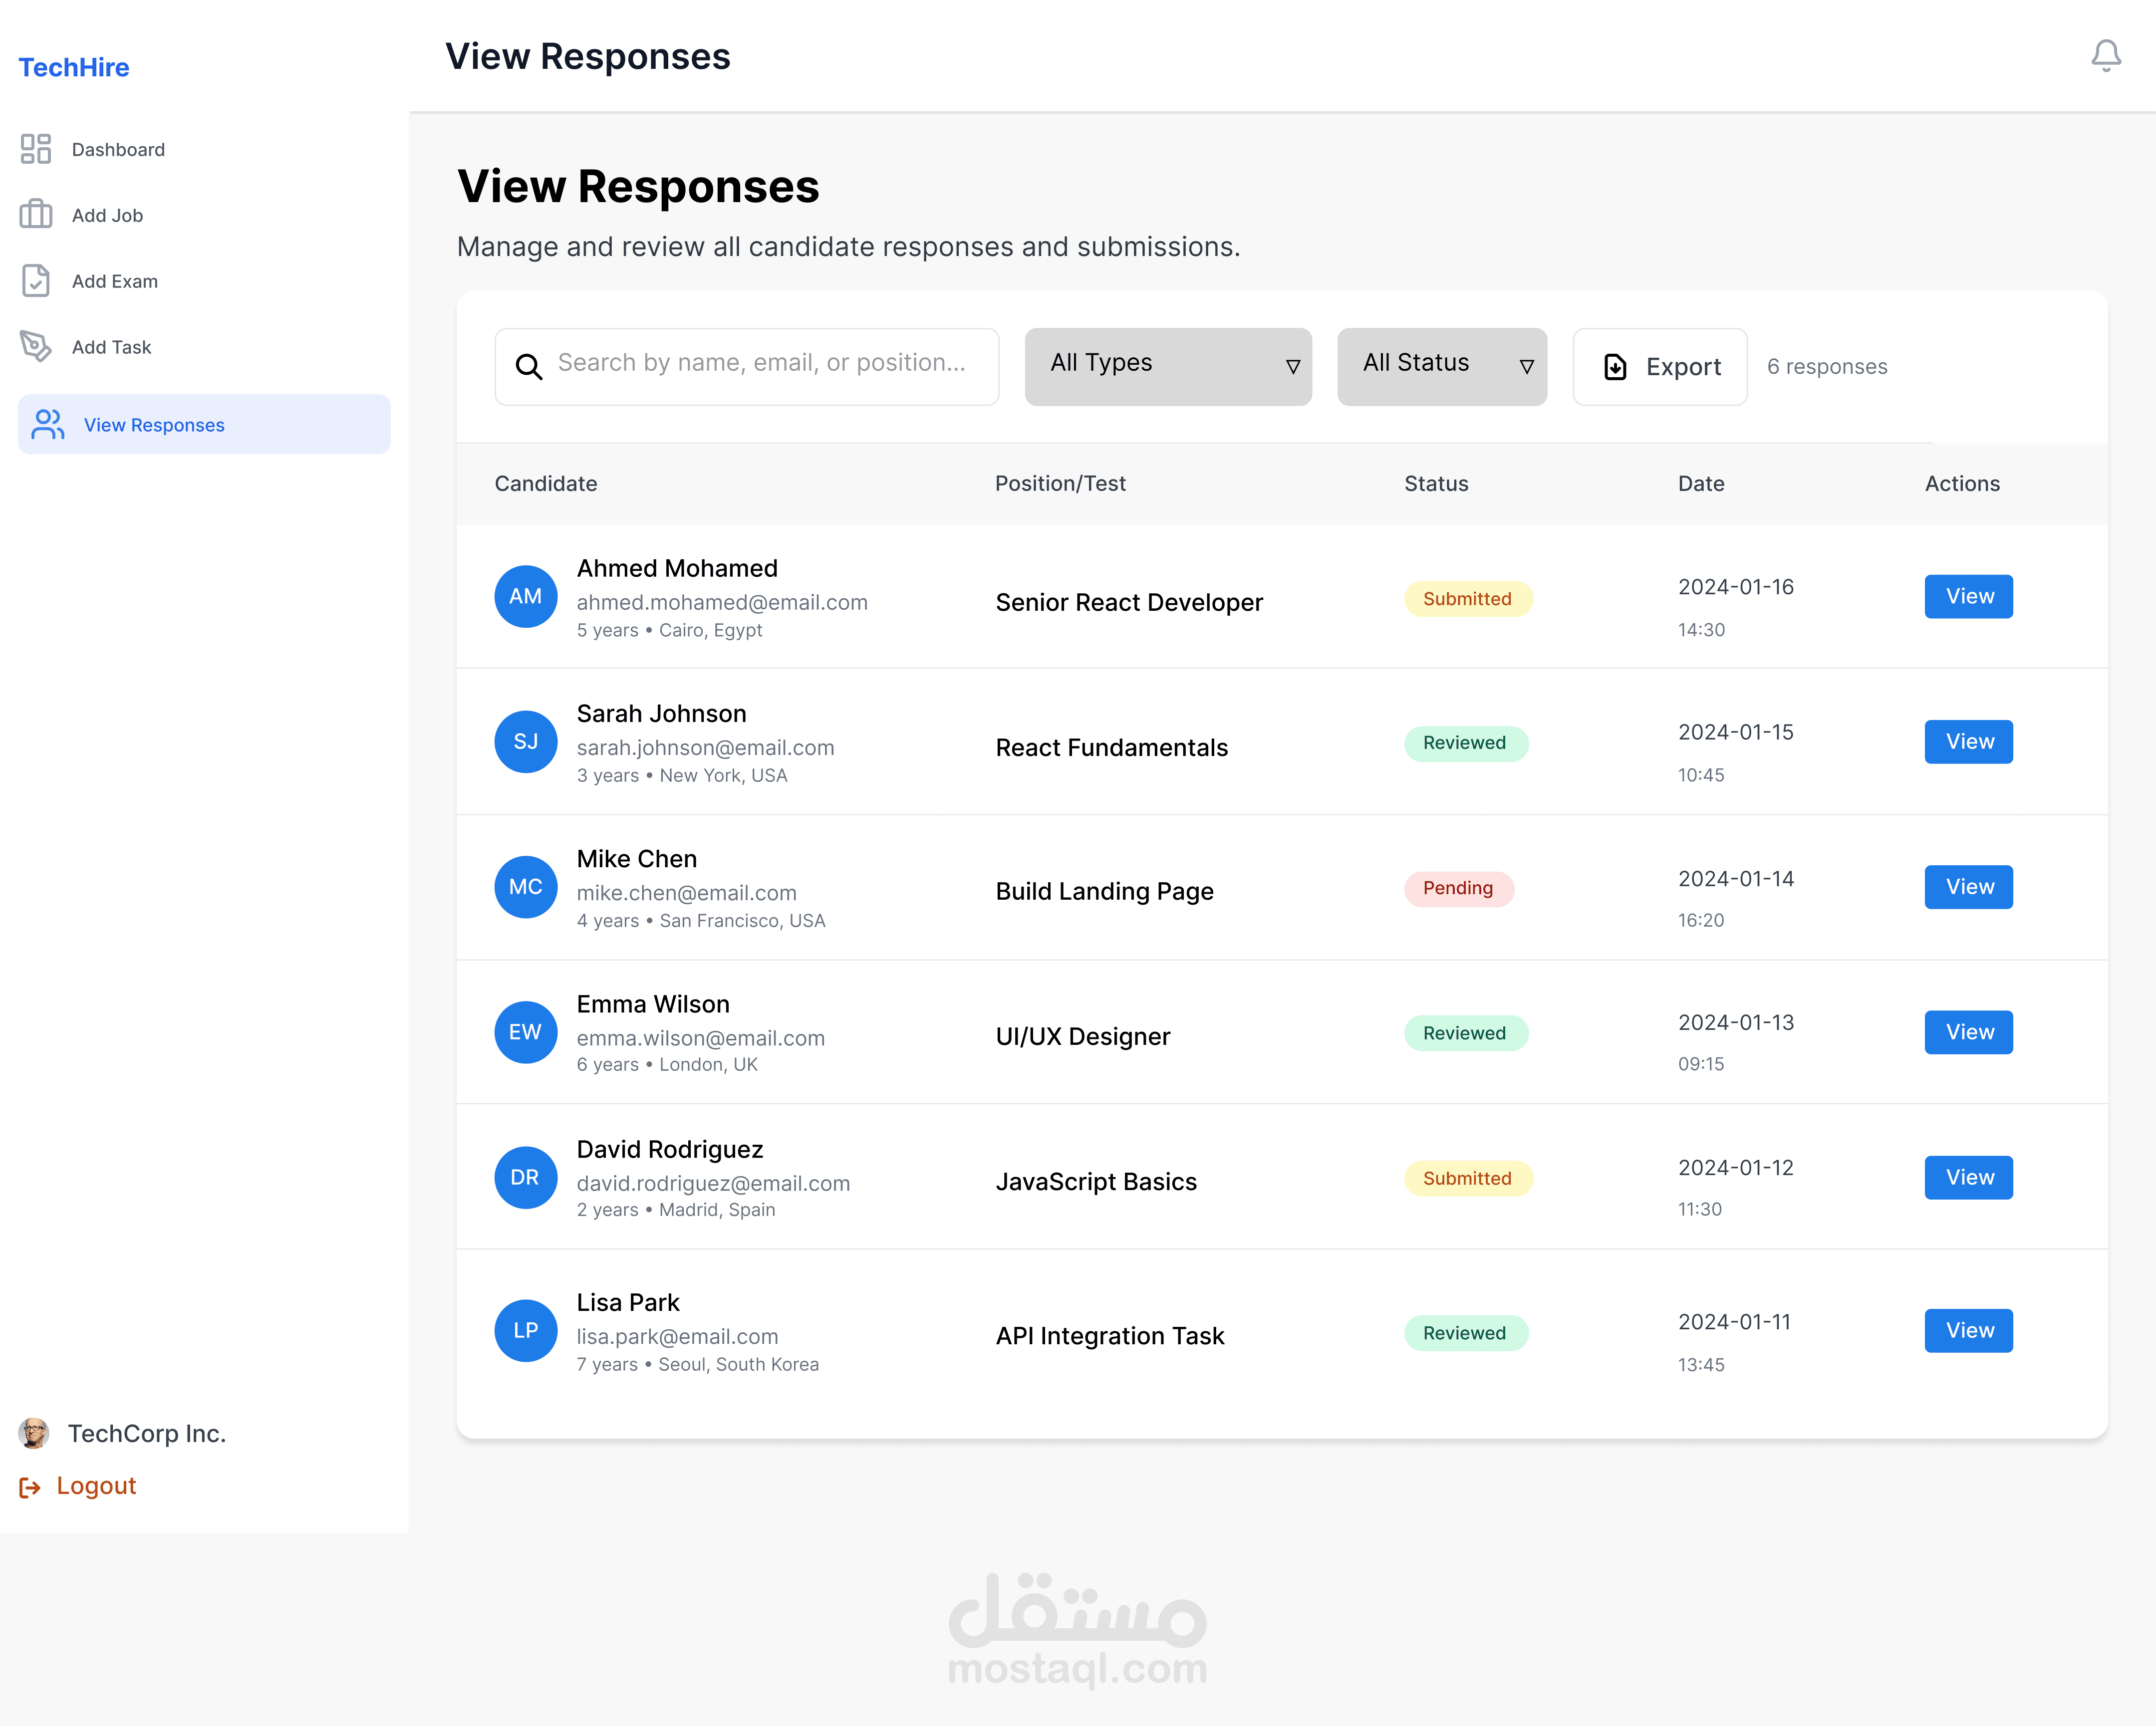Click the TechCorp Inc. profile picture
The height and width of the screenshot is (1726, 2156).
click(34, 1433)
